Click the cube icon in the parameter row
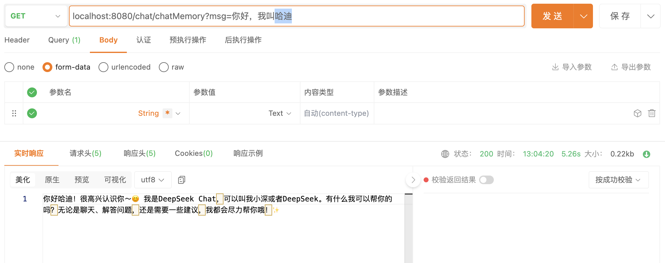 (x=638, y=113)
